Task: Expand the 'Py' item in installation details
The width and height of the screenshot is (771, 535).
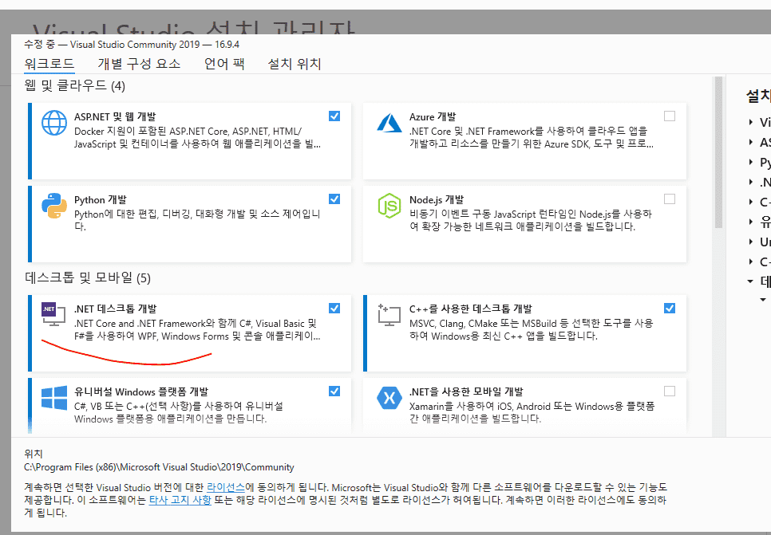Action: pos(751,162)
